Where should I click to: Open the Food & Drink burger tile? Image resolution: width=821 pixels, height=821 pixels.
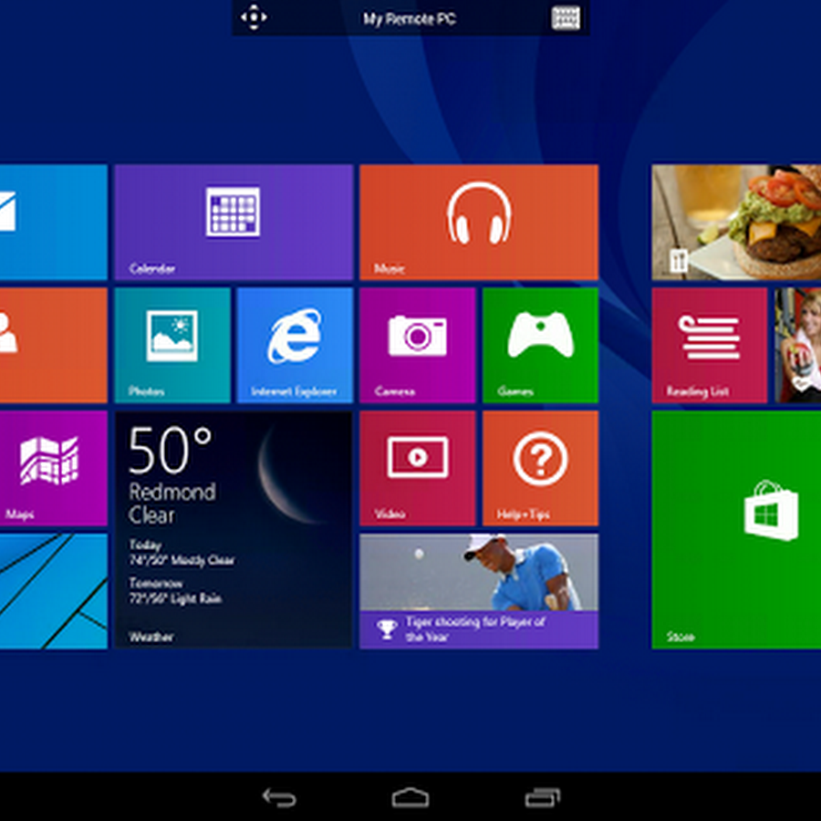[x=736, y=222]
